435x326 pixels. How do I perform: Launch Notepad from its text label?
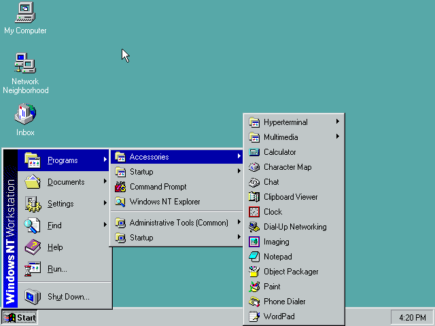(278, 257)
